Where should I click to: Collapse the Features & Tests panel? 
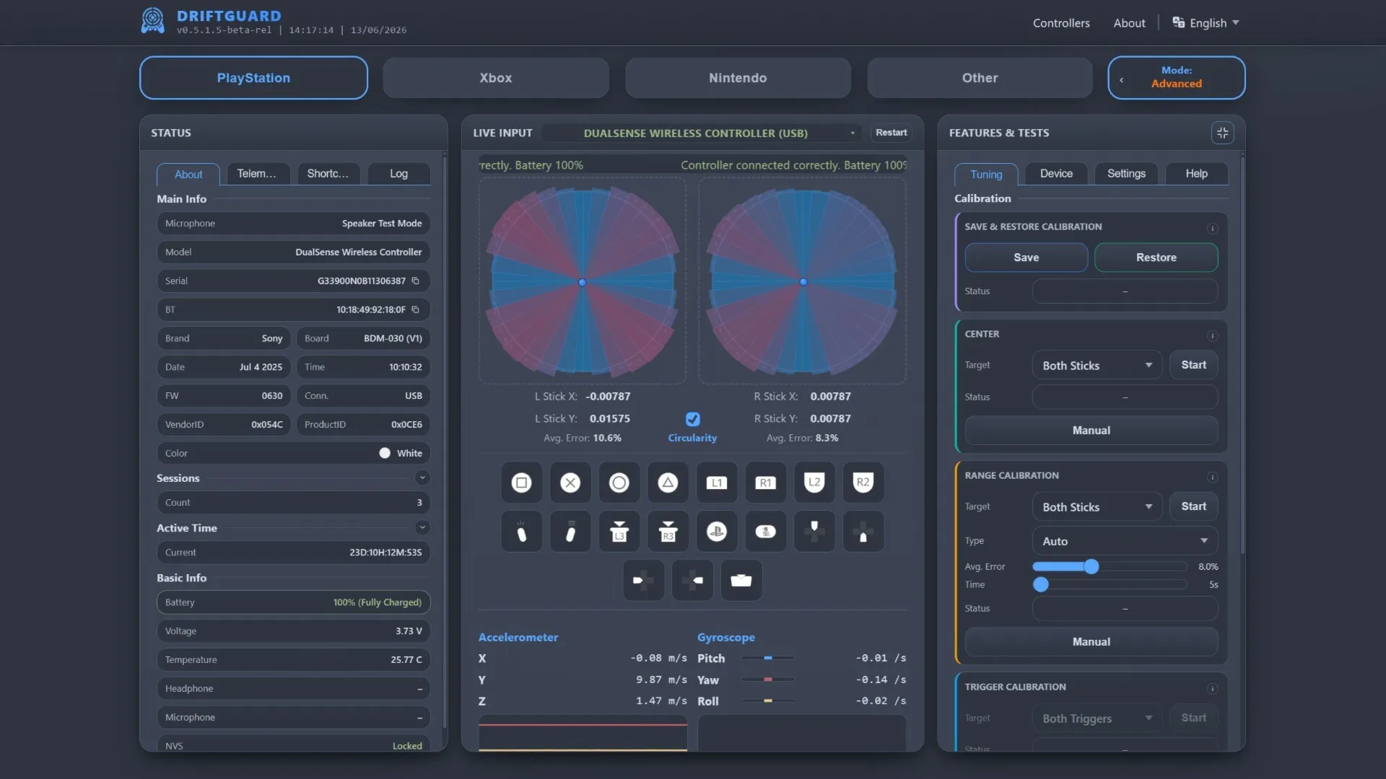click(x=1222, y=133)
